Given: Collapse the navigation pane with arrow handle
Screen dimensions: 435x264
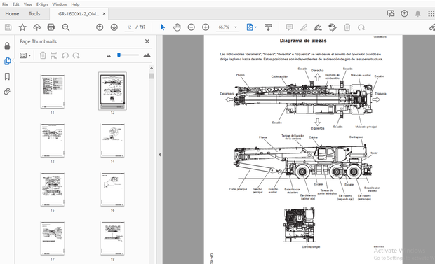Looking at the screenshot, I should [x=159, y=155].
